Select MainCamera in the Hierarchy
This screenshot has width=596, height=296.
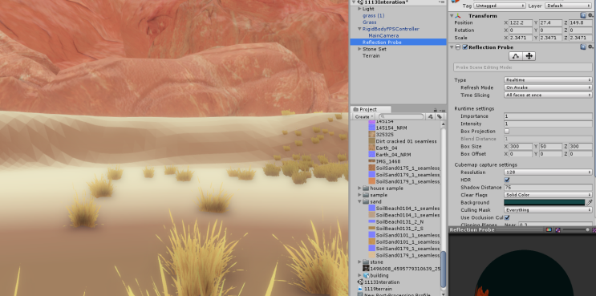(383, 36)
